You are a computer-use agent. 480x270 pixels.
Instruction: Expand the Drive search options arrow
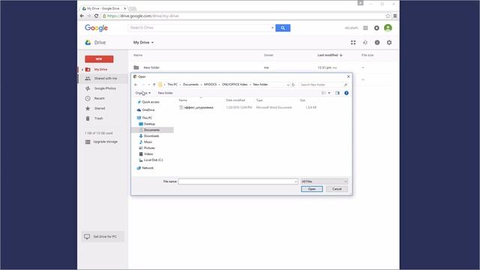coord(272,28)
